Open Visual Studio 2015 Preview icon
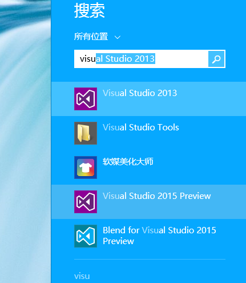The width and height of the screenshot is (246, 283). (86, 202)
